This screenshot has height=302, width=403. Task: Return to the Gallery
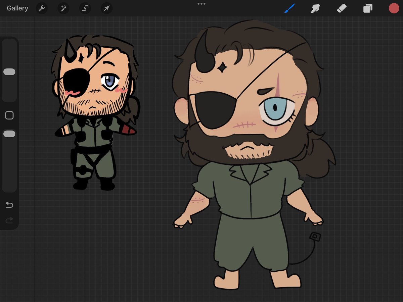tap(17, 8)
